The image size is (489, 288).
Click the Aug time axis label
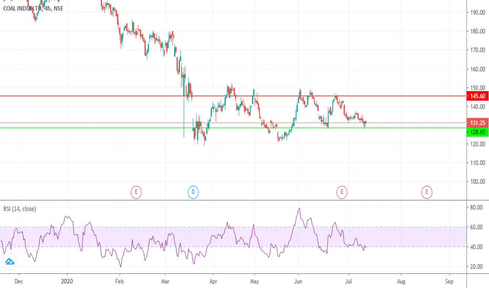401,282
